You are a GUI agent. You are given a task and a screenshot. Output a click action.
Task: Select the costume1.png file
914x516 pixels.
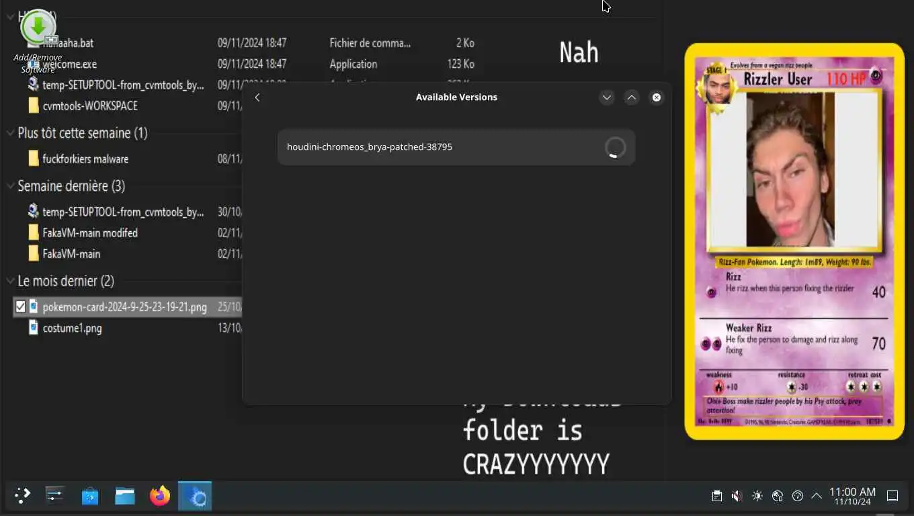click(72, 329)
